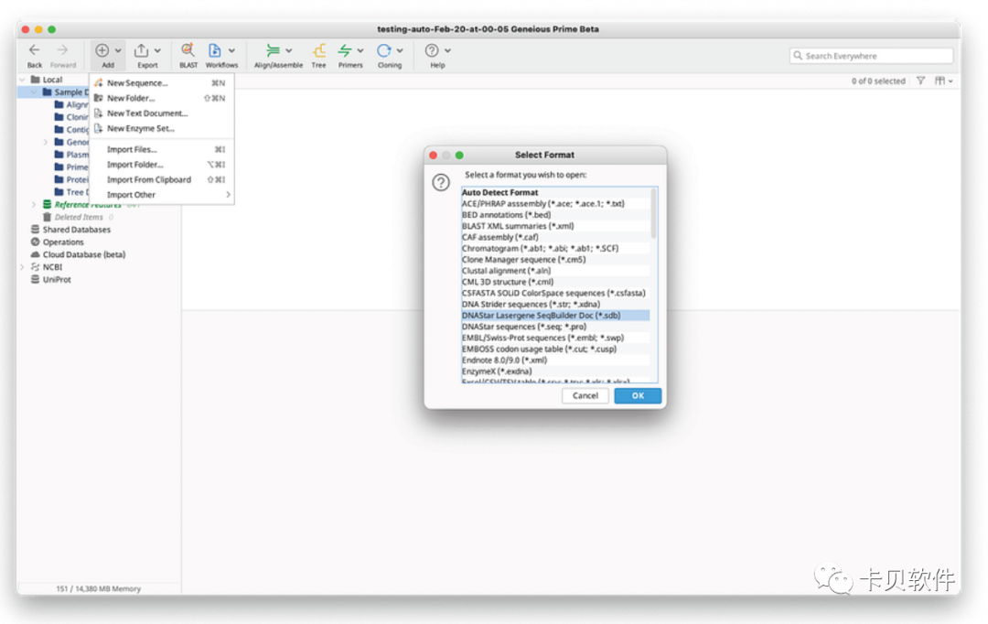Select DNA Strider sequences format
Screen dimensions: 988x624
point(555,304)
